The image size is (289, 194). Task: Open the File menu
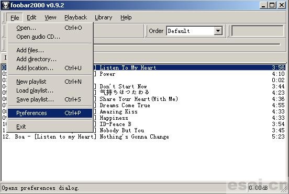click(15, 18)
